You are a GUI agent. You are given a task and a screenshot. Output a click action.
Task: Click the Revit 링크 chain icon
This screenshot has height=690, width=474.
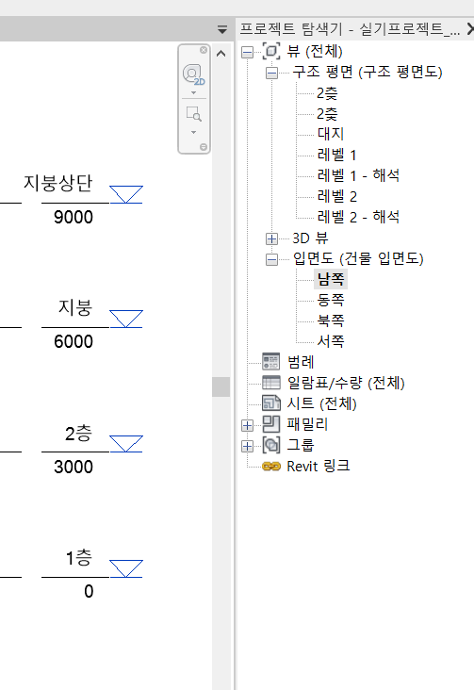(x=271, y=466)
